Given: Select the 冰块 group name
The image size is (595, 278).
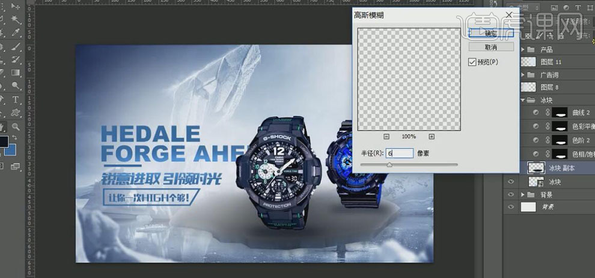Looking at the screenshot, I should [546, 100].
